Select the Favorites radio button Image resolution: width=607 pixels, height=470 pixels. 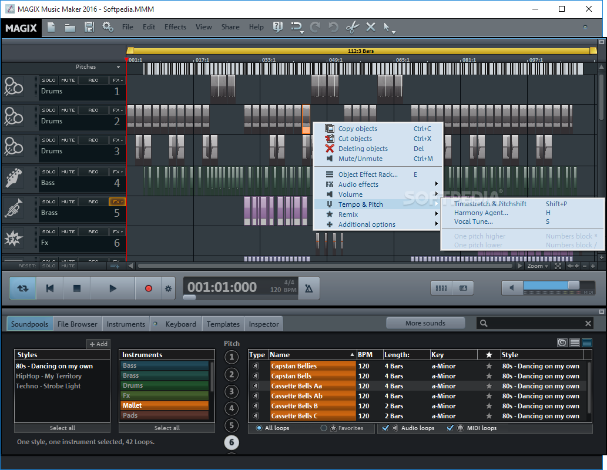point(324,428)
